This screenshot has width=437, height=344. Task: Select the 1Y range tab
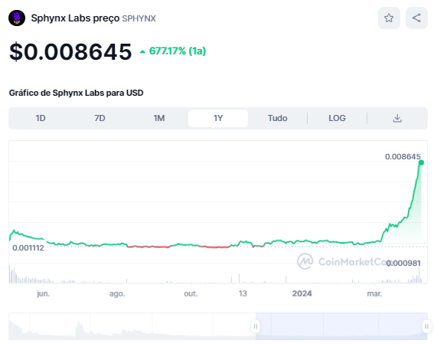218,118
